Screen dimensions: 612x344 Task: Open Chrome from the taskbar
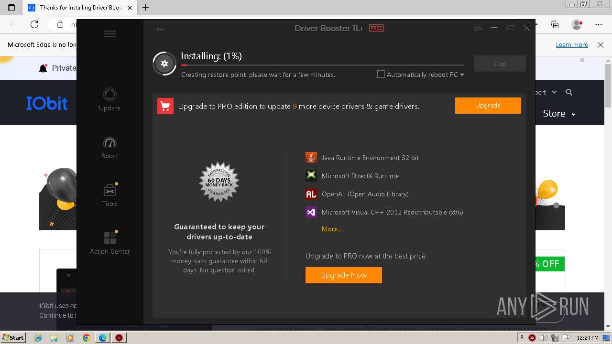click(x=86, y=338)
